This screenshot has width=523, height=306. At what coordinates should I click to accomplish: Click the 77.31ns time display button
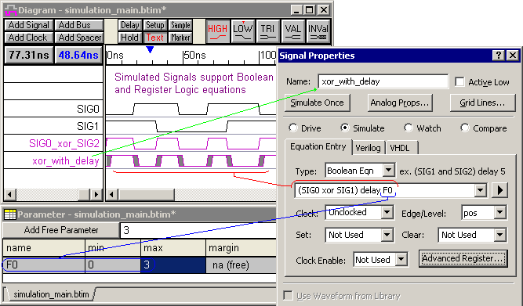[29, 55]
